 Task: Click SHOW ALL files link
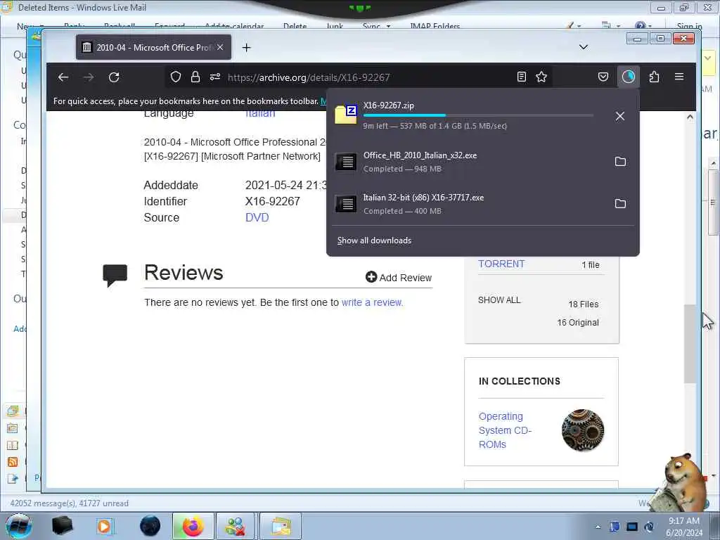coord(499,300)
